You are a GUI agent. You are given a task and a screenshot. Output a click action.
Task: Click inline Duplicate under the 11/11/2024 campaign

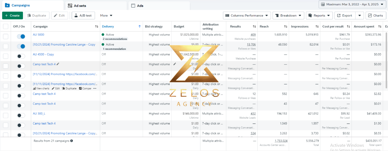click(69, 88)
